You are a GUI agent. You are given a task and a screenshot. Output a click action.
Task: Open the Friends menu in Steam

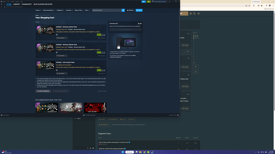pyautogui.click(x=12, y=2)
